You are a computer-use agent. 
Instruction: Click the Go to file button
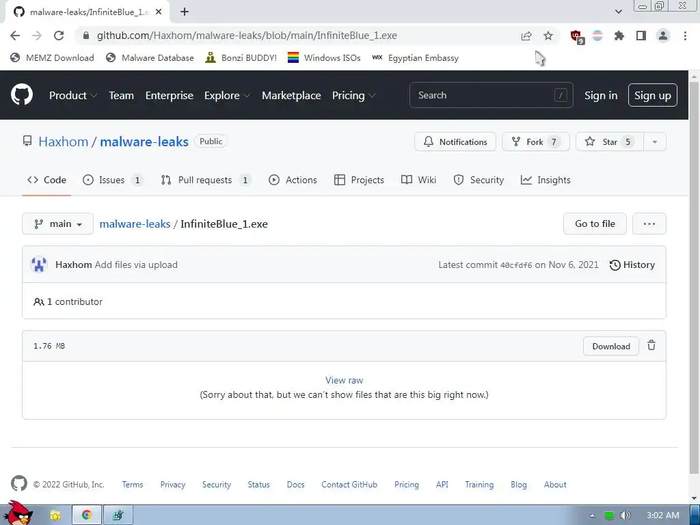[x=595, y=224]
